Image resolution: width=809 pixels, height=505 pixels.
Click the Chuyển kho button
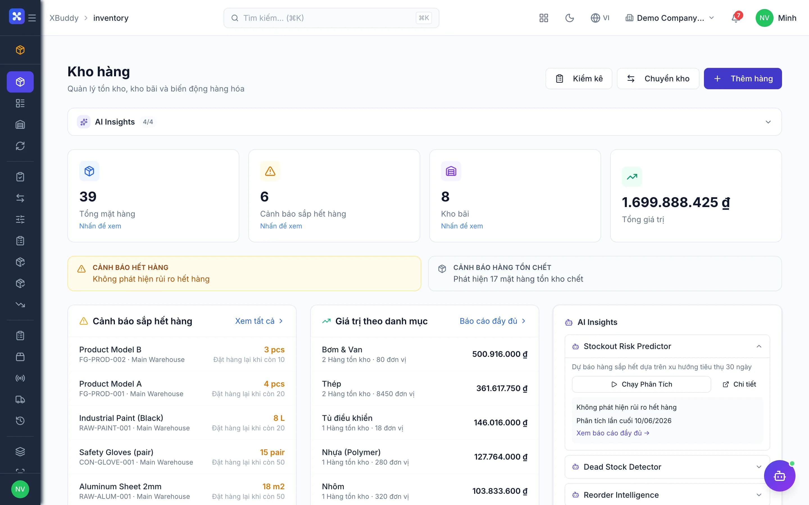coord(658,79)
